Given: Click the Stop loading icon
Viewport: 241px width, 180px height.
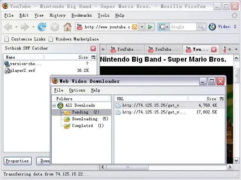Looking at the screenshot, I should click(x=55, y=27).
